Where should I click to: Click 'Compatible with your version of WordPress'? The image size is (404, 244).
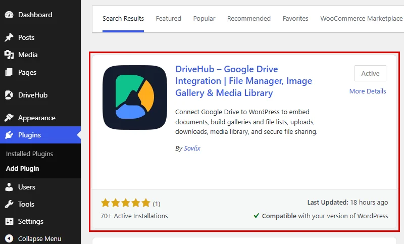[x=325, y=216]
